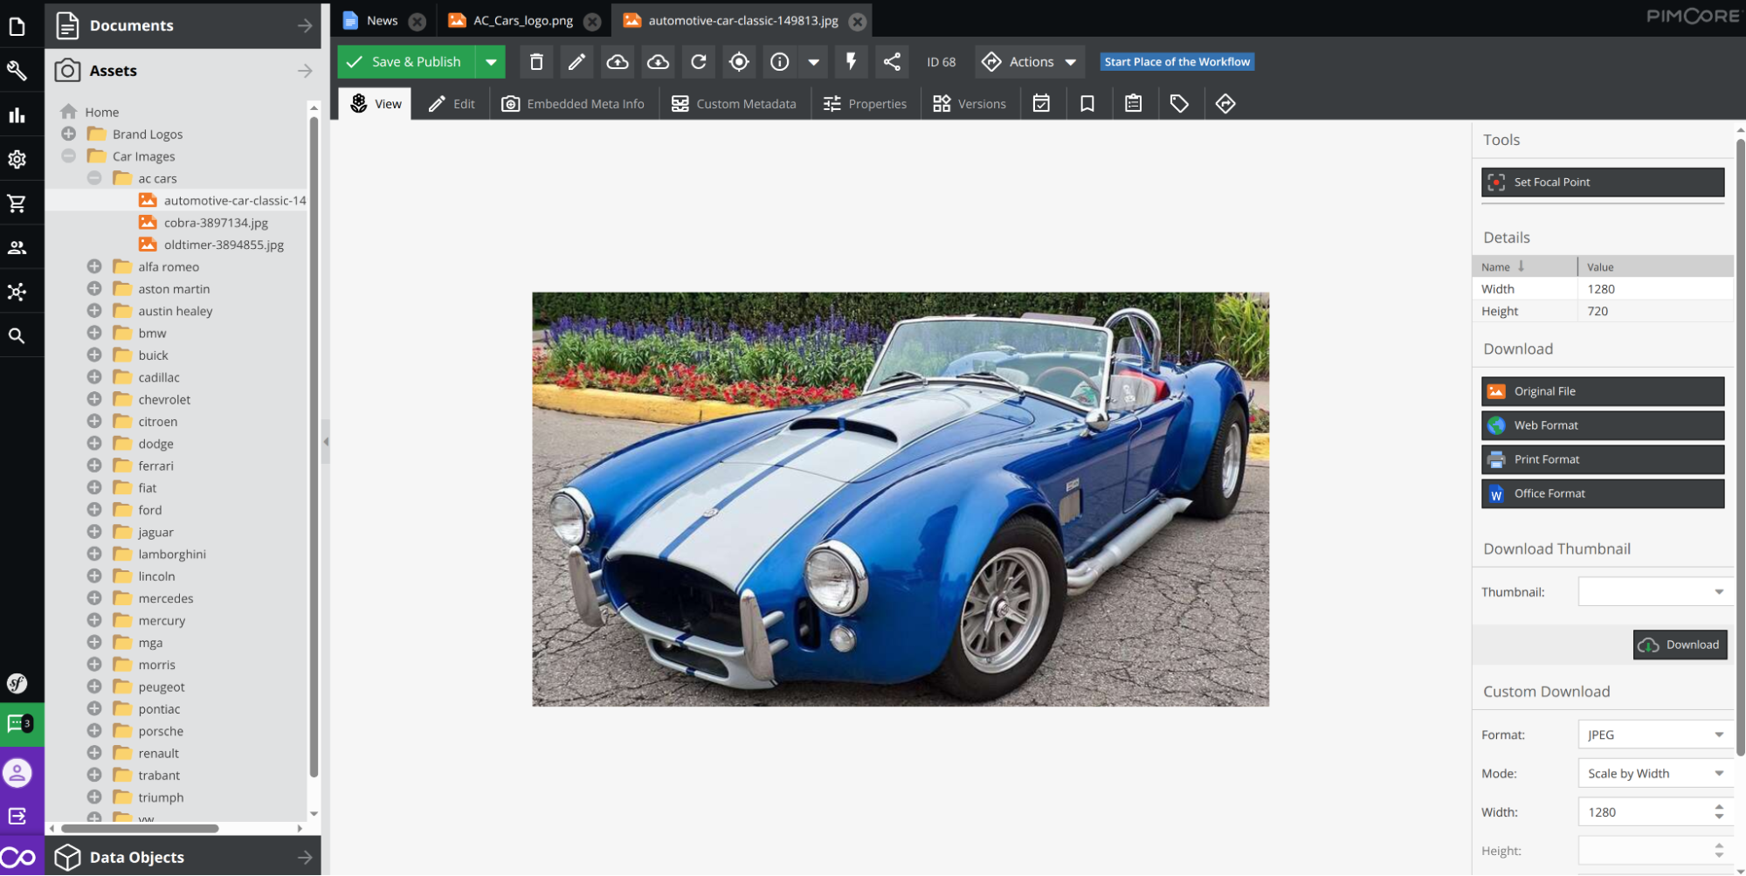Click the Set Focal Point button
Image resolution: width=1746 pixels, height=876 pixels.
coord(1602,183)
